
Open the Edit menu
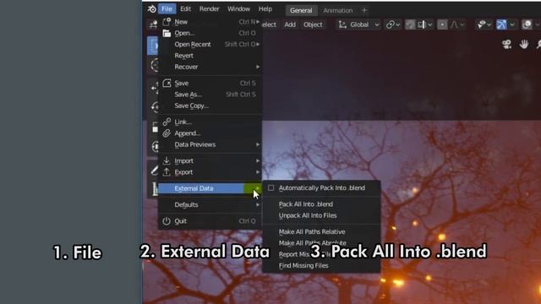tap(186, 9)
